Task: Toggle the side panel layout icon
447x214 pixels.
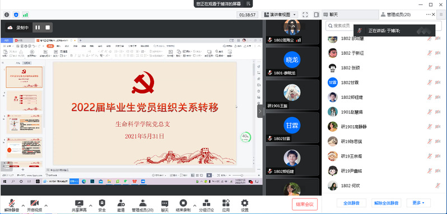Action: [x=316, y=15]
